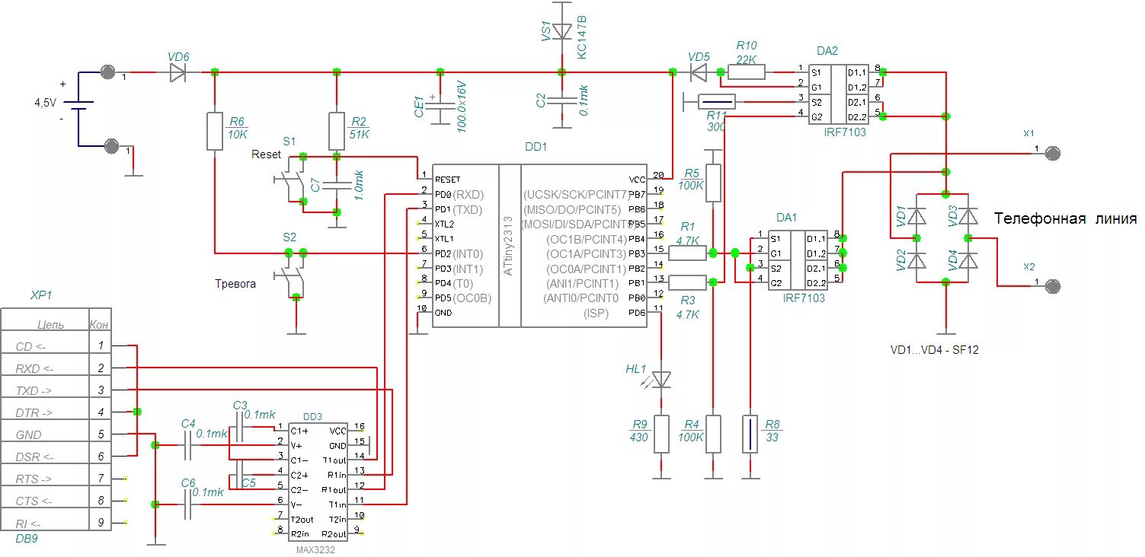Select the DTR -> row in XP1 table
This screenshot has width=1145, height=557.
click(56, 412)
